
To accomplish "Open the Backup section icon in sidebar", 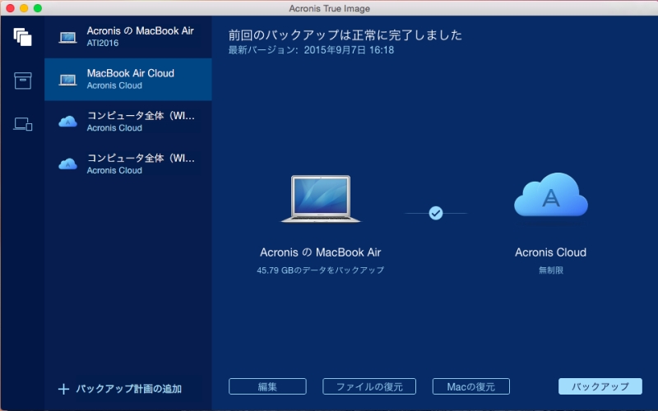I will point(23,37).
